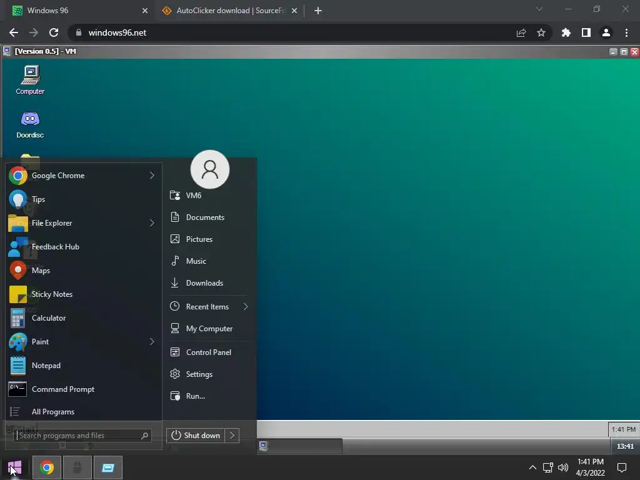
Task: Open the notification center icon
Action: pyautogui.click(x=622, y=467)
